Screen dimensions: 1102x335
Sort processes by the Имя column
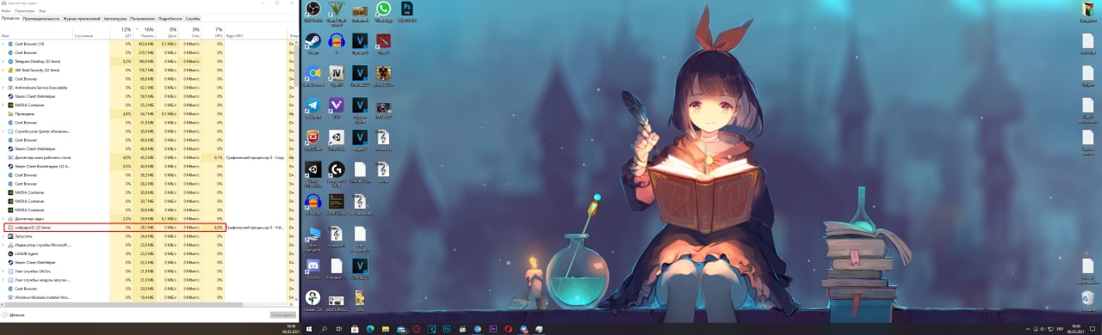point(36,32)
